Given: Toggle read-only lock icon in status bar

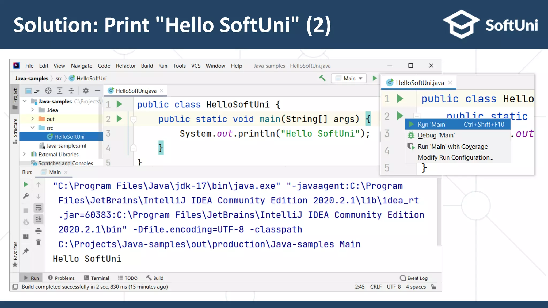Looking at the screenshot, I should (434, 287).
